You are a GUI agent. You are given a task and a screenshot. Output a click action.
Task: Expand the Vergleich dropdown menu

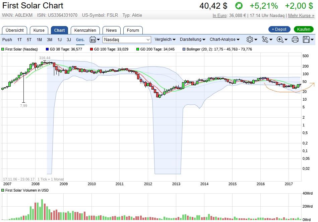[165, 39]
